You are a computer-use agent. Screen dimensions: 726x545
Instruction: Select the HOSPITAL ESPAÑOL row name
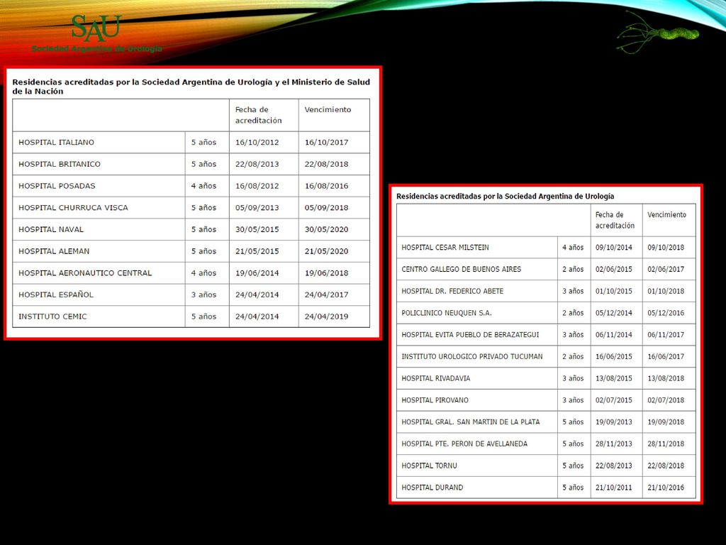coord(56,294)
